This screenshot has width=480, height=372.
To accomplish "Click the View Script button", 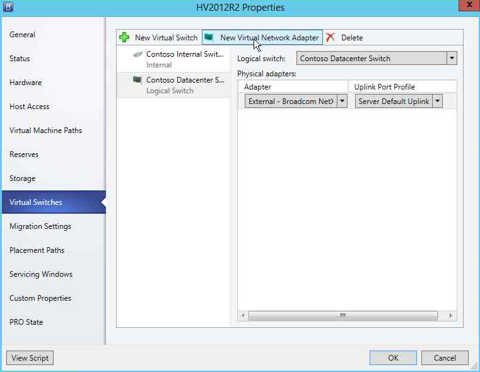I will pos(30,358).
